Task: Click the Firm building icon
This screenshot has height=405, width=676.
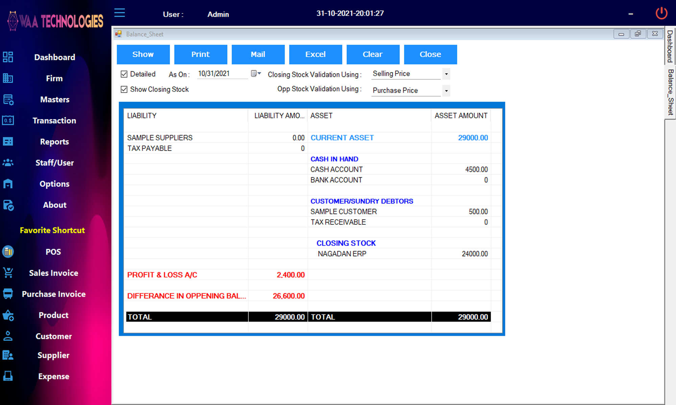Action: click(8, 78)
